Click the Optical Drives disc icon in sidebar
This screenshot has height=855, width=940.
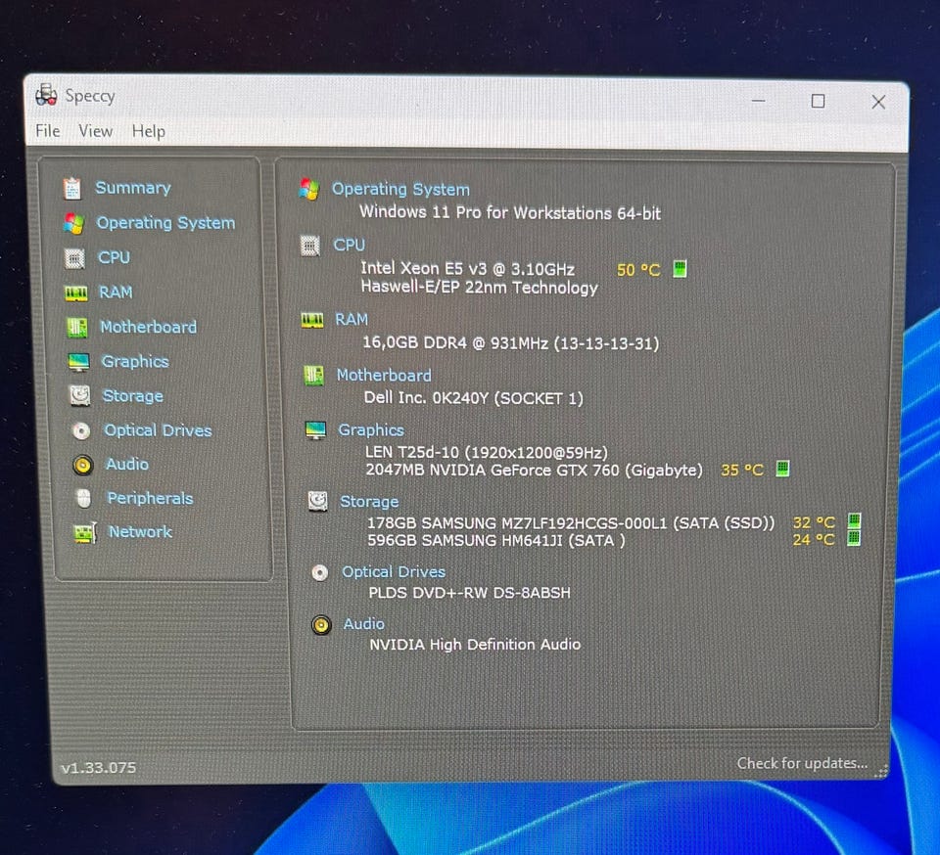[x=82, y=431]
